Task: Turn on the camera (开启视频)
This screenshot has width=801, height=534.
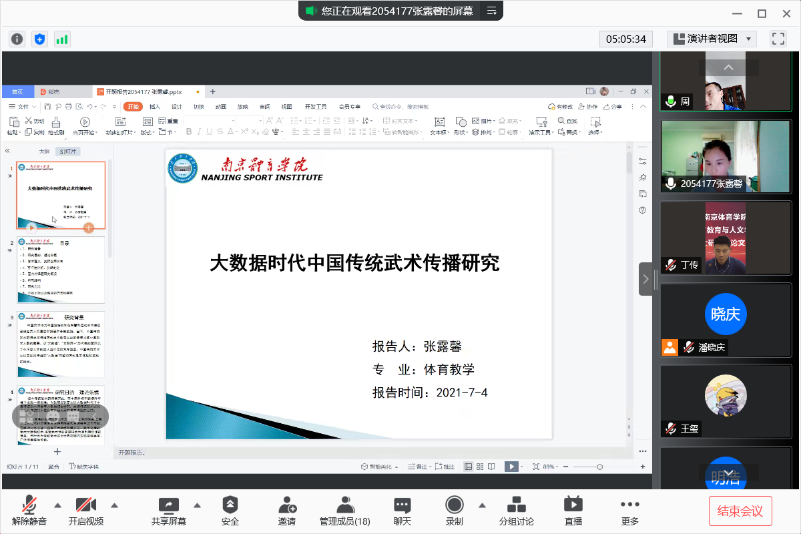Action: point(86,511)
